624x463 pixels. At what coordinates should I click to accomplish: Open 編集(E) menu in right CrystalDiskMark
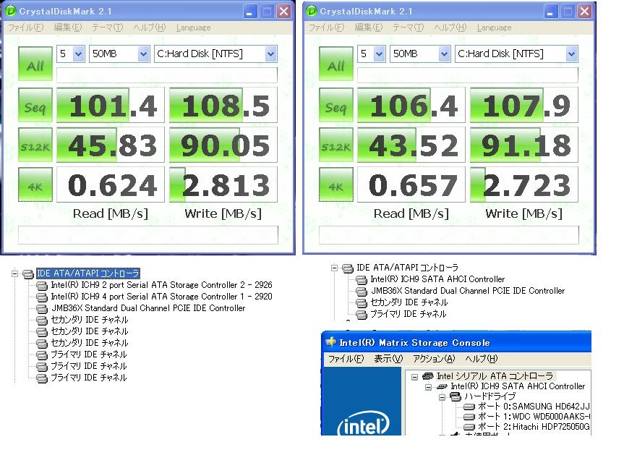(369, 27)
